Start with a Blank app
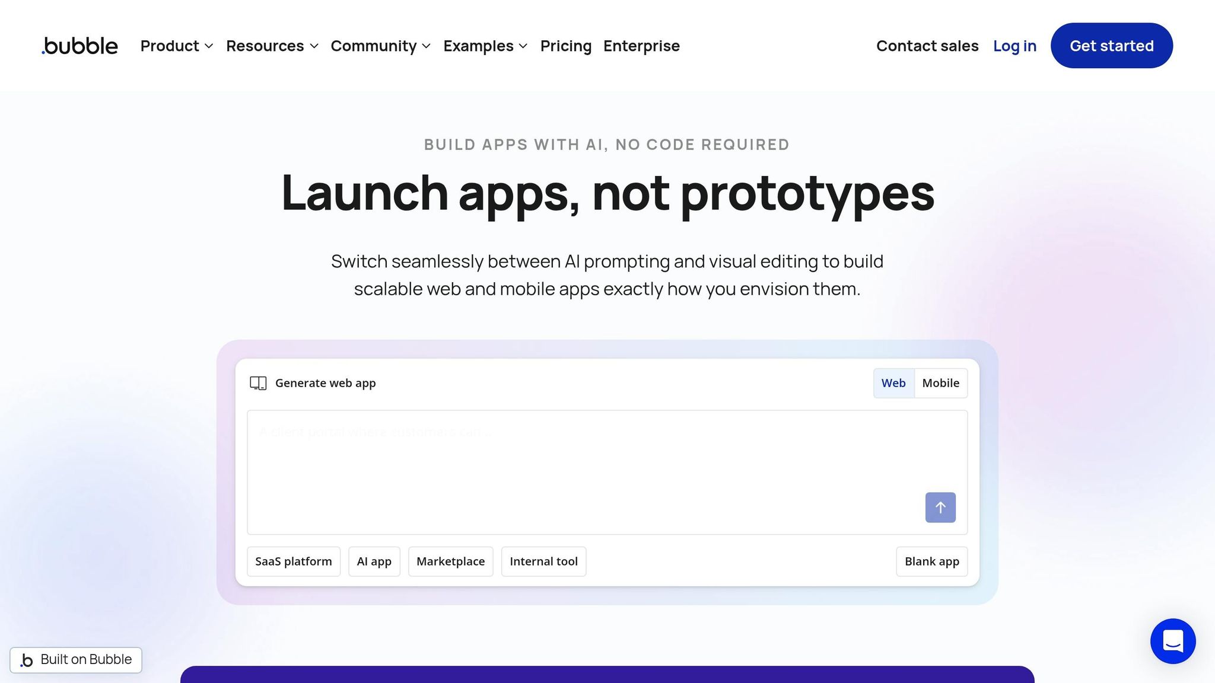This screenshot has height=683, width=1215. coord(931,561)
